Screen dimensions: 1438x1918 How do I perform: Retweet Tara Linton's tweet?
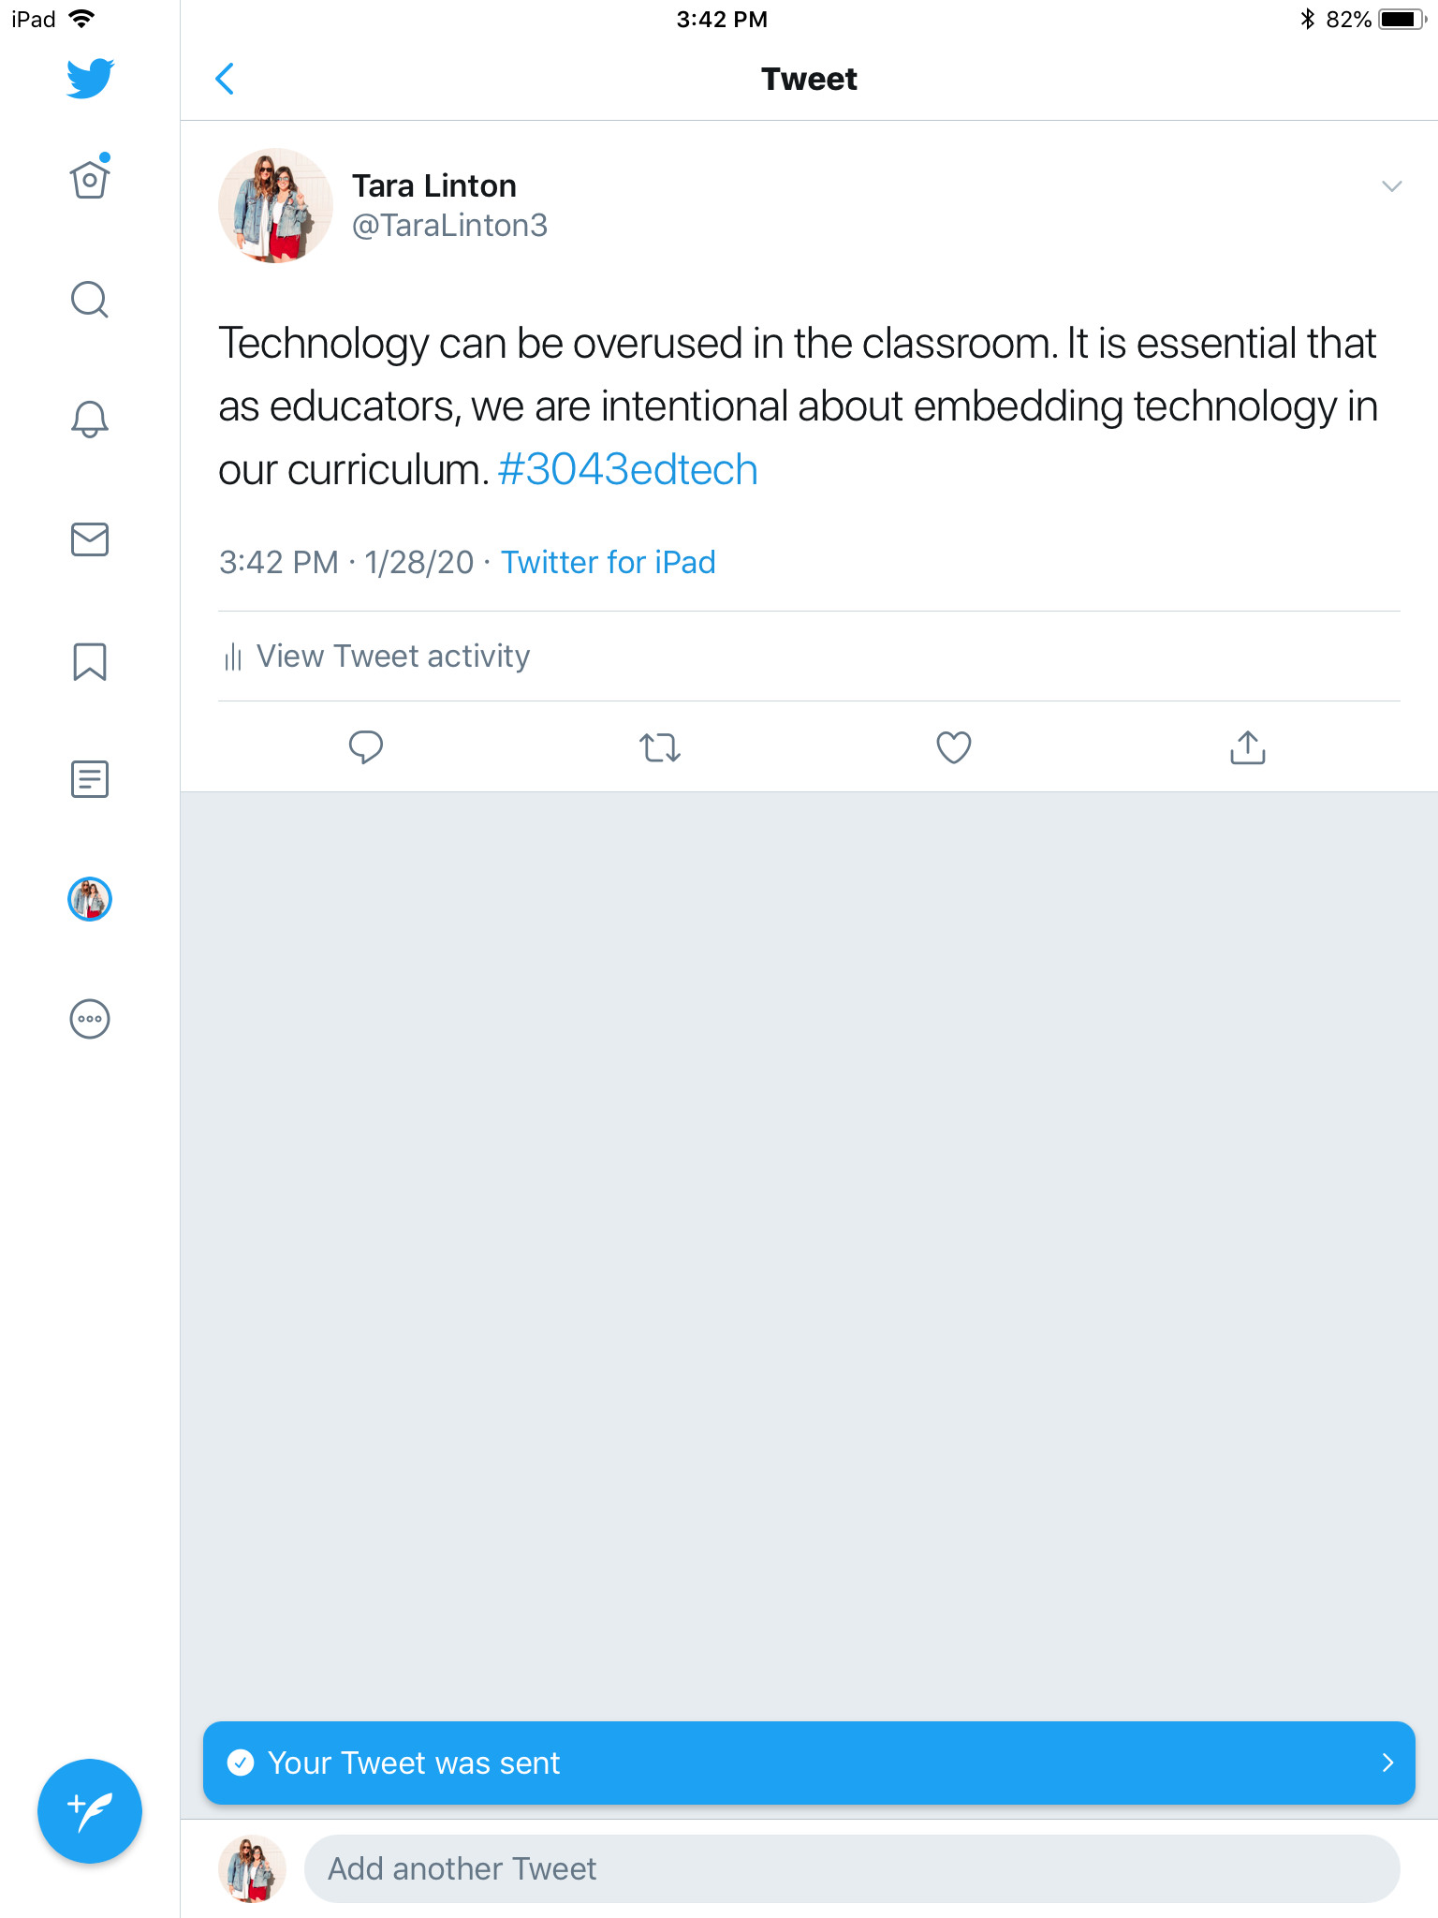660,747
